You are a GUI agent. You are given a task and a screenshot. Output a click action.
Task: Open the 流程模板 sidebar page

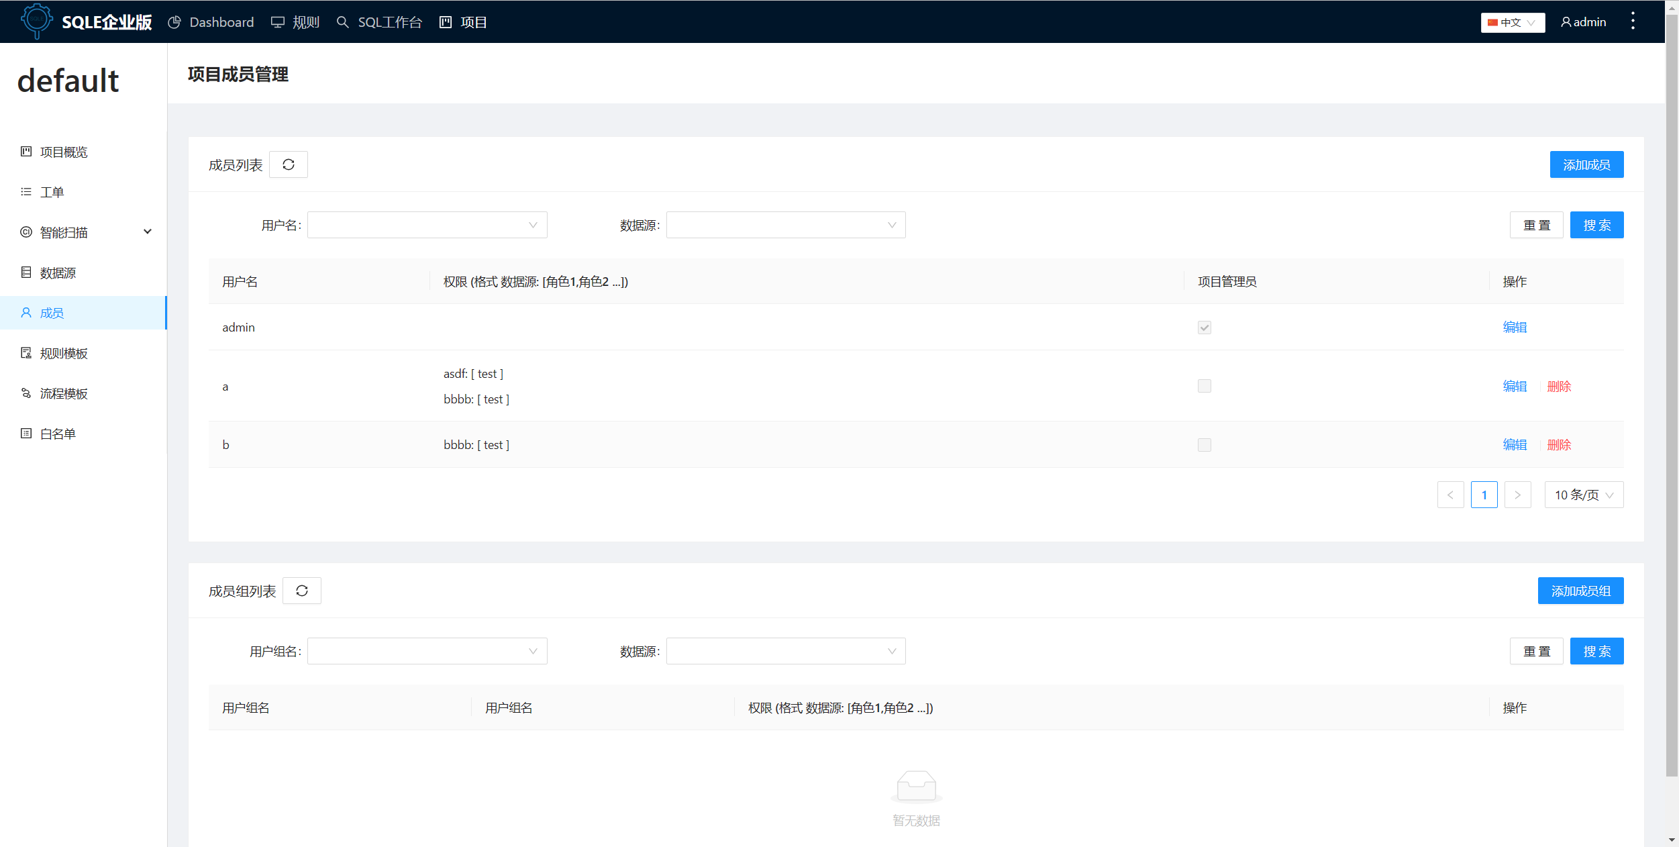click(x=63, y=393)
